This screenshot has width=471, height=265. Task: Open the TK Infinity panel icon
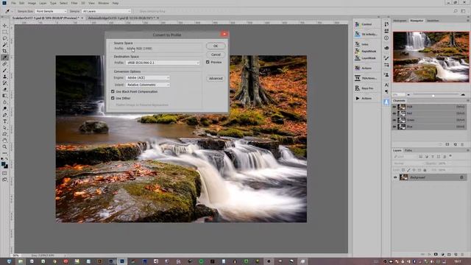[x=357, y=35]
